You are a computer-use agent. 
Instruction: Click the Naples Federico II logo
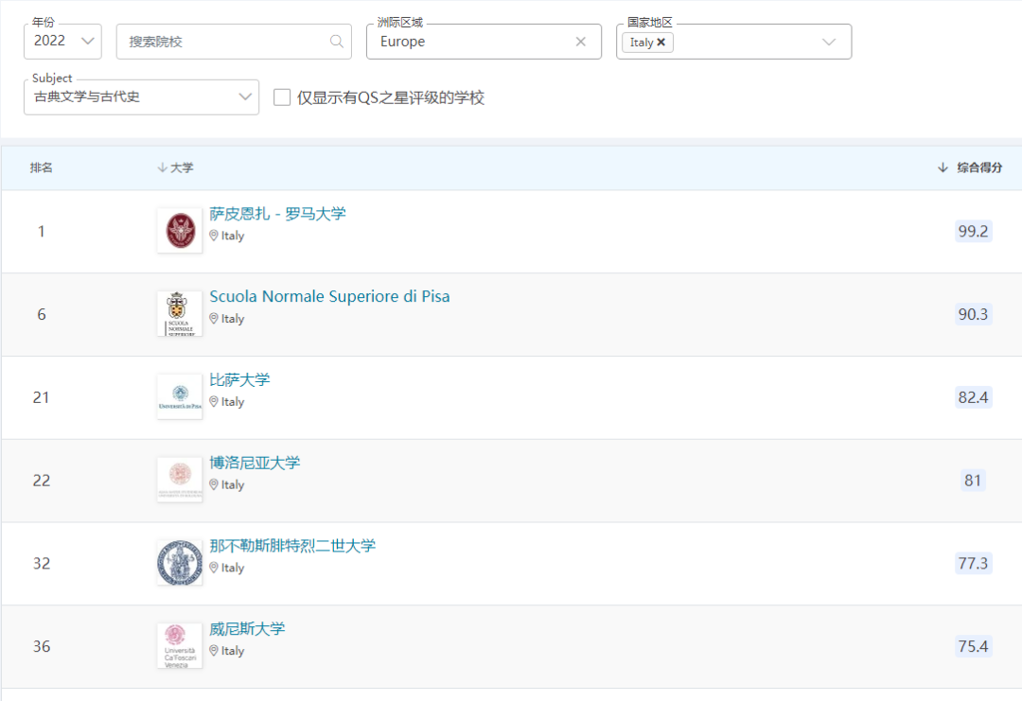(x=180, y=563)
